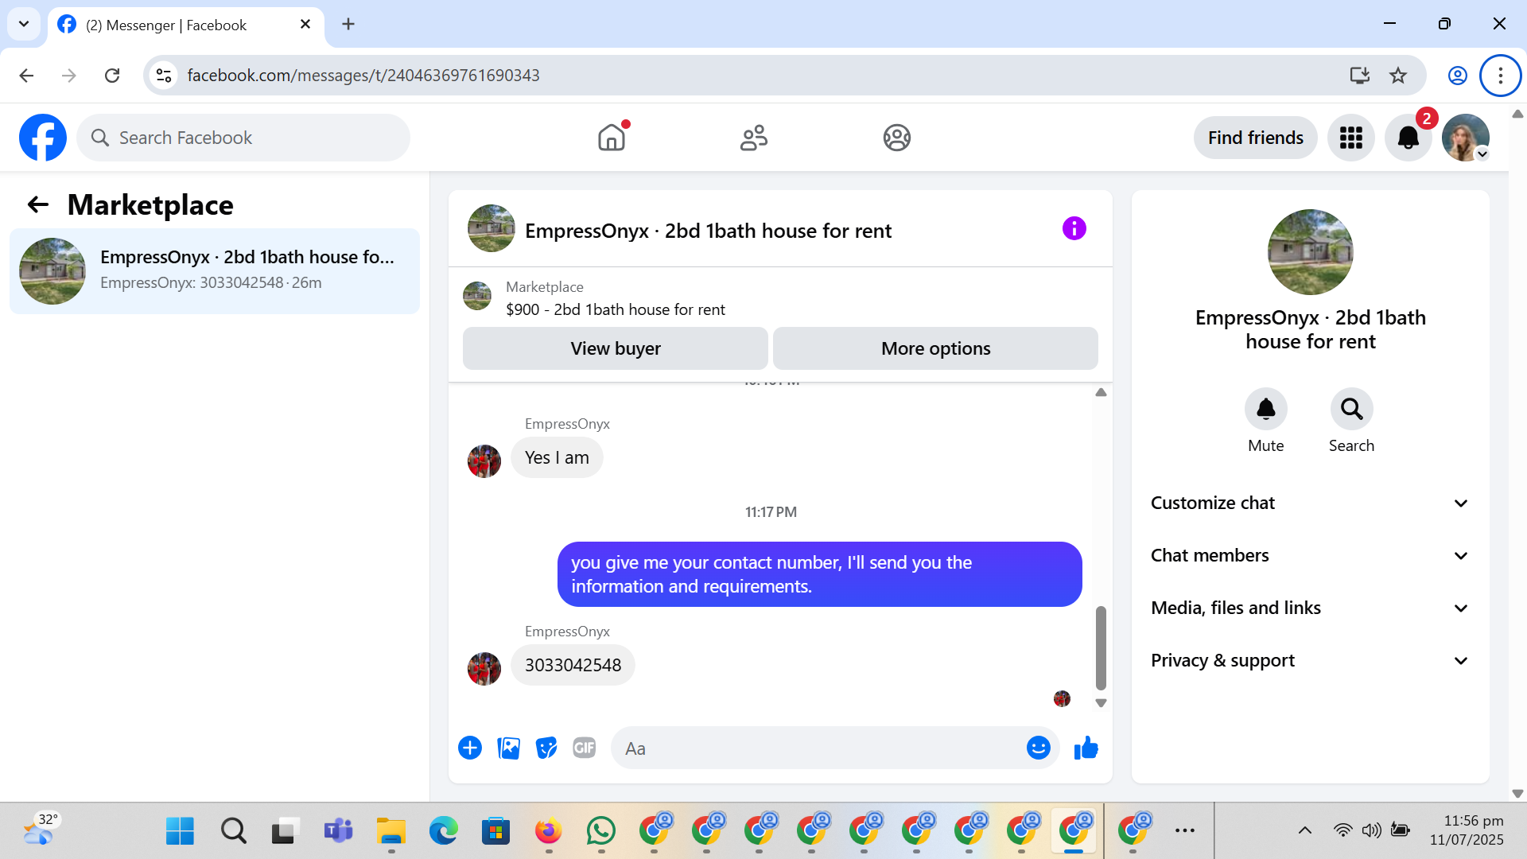Open conversation information purple icon
Screen dimensions: 1527x859
pyautogui.click(x=1074, y=229)
